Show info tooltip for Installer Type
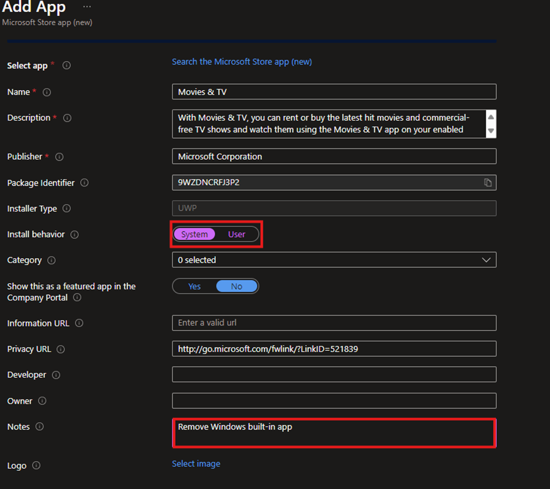The image size is (550, 489). [x=67, y=209]
